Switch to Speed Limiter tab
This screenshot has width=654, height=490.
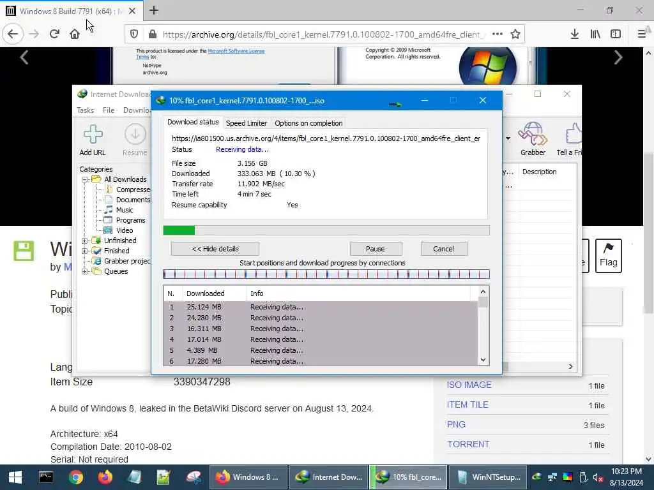(x=246, y=123)
